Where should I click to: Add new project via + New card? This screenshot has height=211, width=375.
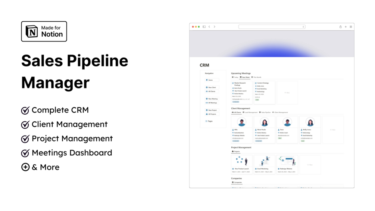[x=310, y=165]
